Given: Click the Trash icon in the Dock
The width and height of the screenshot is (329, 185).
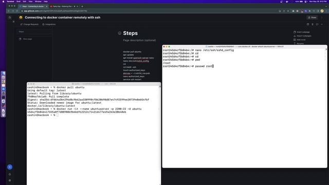Looking at the screenshot, I should 4,115.
